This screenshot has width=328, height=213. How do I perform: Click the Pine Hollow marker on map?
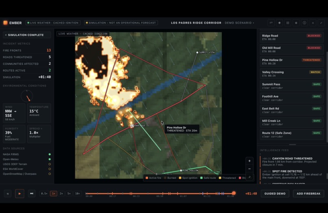click(x=181, y=170)
